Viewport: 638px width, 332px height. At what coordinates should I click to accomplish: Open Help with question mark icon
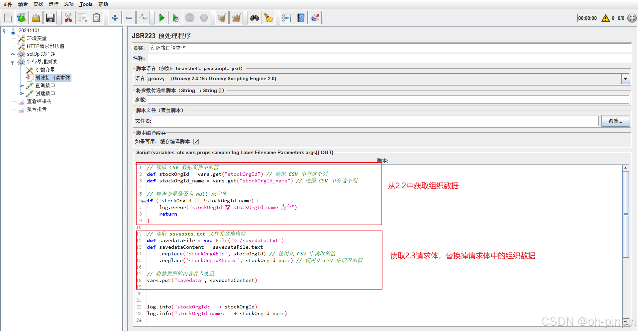click(301, 18)
